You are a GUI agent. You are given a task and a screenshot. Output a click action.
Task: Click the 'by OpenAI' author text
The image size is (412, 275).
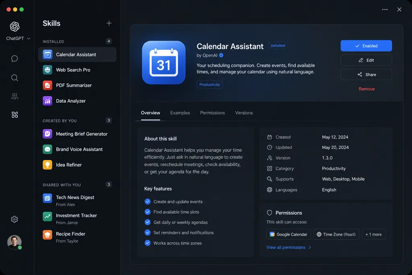[x=207, y=55]
